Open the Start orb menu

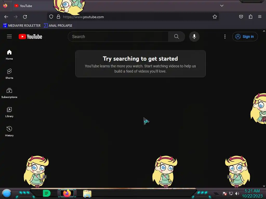click(x=6, y=193)
